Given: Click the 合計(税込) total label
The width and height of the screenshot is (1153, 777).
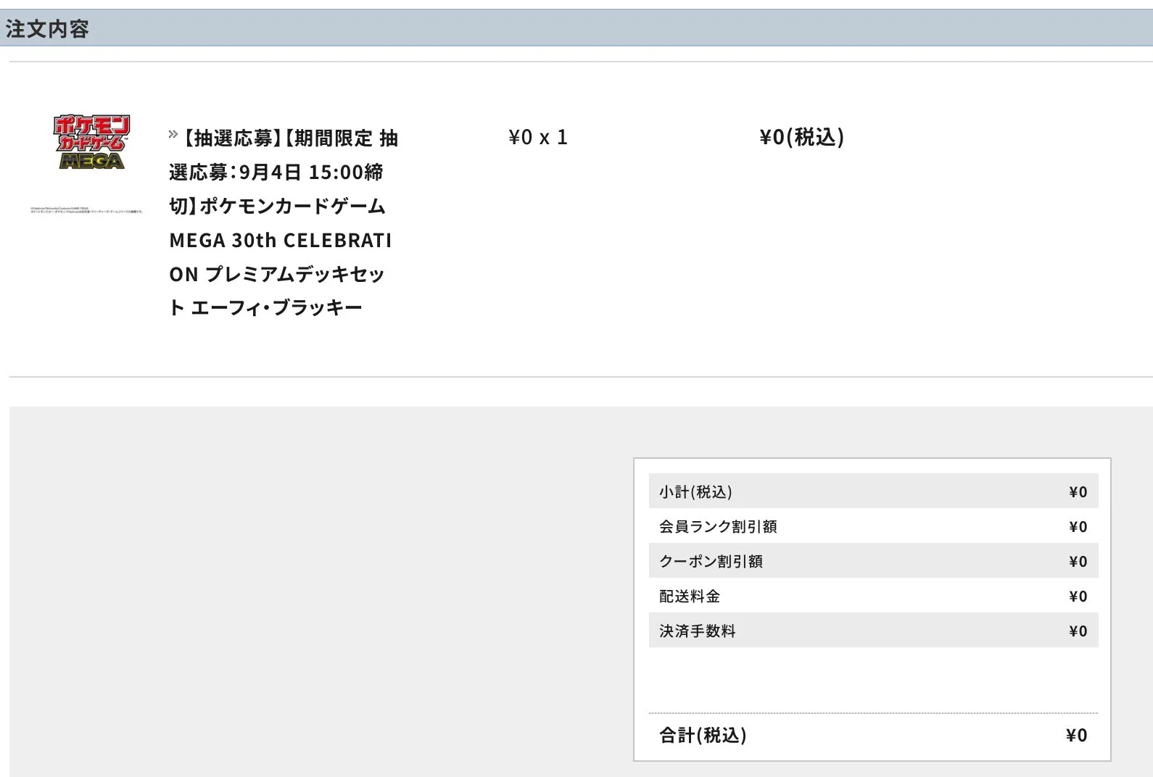Looking at the screenshot, I should point(703,736).
